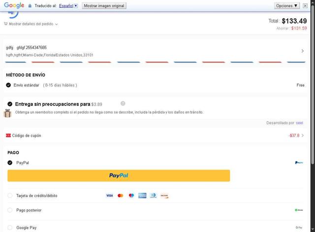Click the -$37.8 coupon discount value
Screen dimensions: 315x232
[294, 136]
